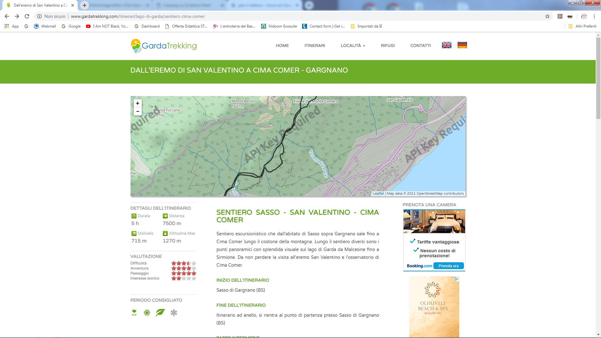Close the Dall'eremo di San Valentino tab
Viewport: 601px width, 338px height.
(x=73, y=5)
